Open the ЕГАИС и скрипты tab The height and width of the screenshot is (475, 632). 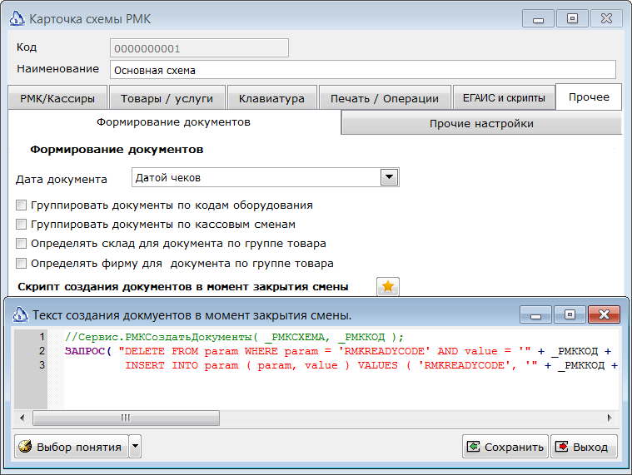point(504,98)
